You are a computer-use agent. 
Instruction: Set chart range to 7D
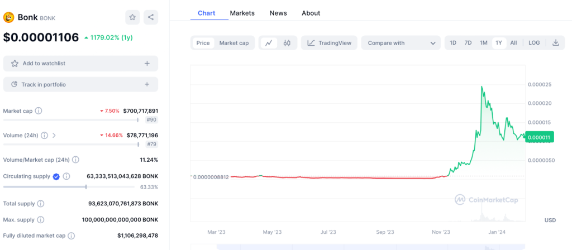click(x=468, y=42)
